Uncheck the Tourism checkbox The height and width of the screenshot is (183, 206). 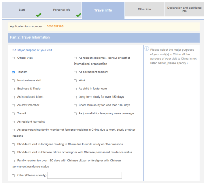click(14, 72)
